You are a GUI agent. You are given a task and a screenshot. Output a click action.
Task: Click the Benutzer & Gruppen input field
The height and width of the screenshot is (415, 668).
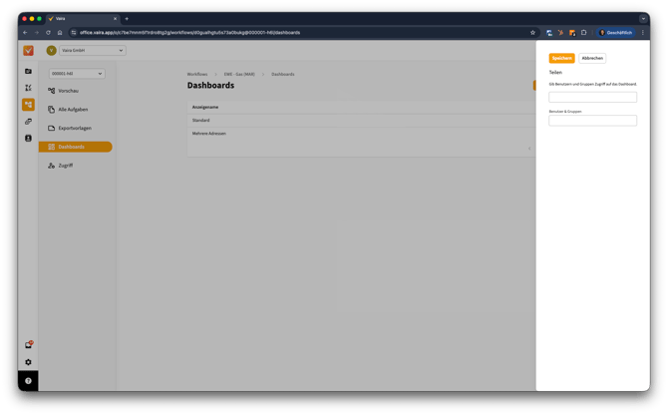tap(592, 121)
